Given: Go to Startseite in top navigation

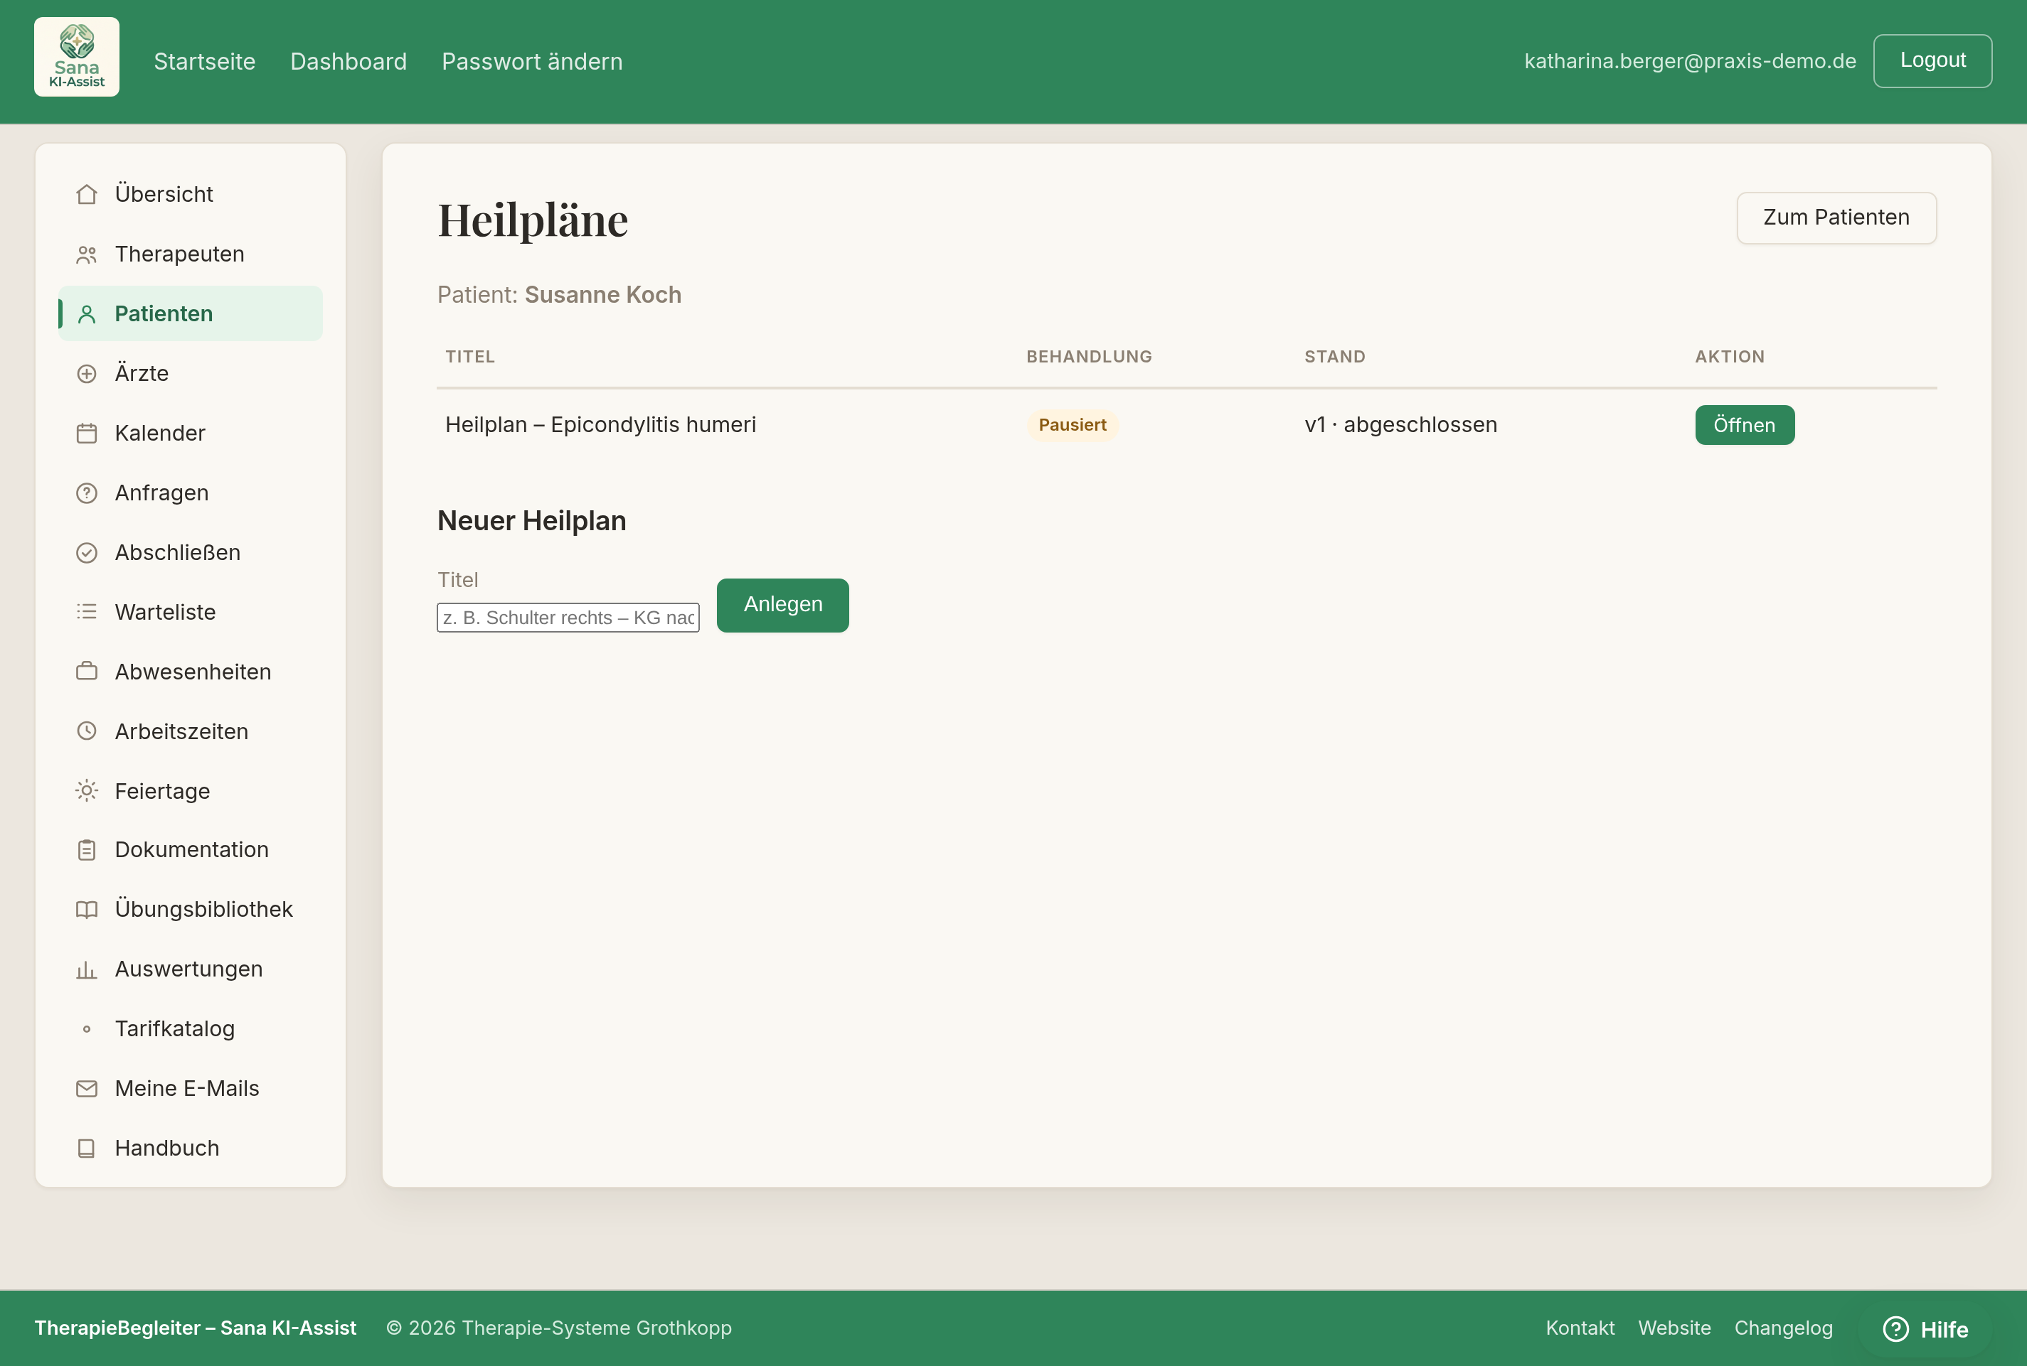Looking at the screenshot, I should click(x=205, y=61).
